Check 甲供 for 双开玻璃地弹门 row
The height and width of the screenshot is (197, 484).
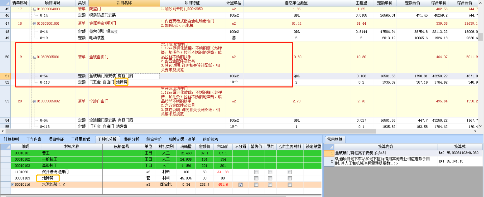[270, 172]
